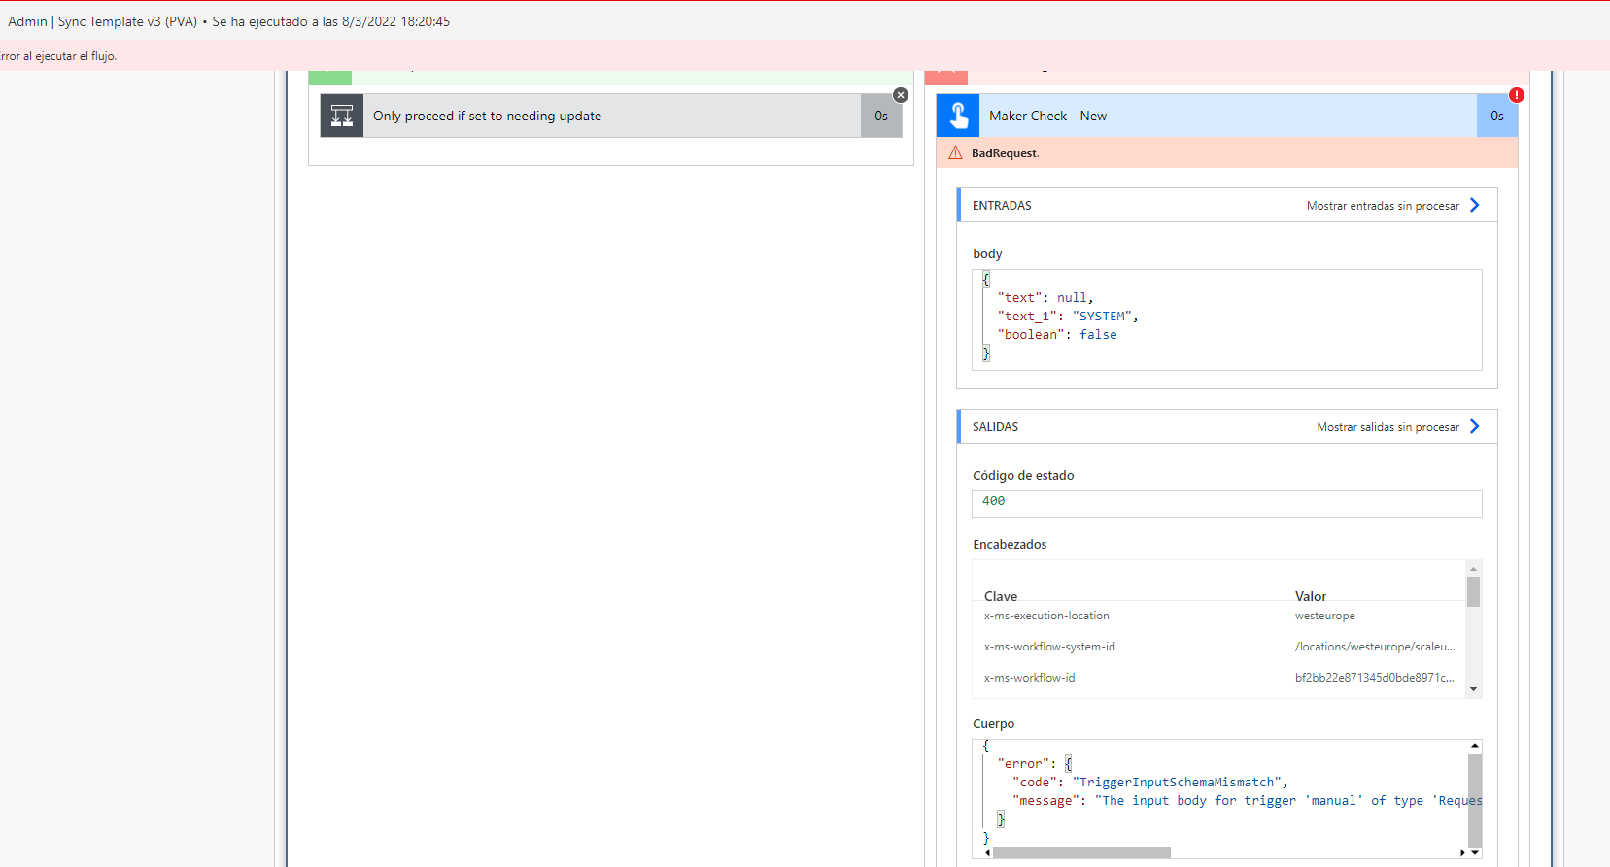Click the 'westeurope' header value
The width and height of the screenshot is (1610, 867).
[1324, 616]
